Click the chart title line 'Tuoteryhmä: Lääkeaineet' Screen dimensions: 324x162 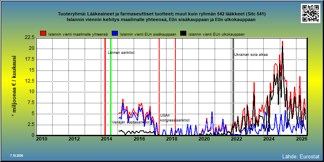click(162, 14)
